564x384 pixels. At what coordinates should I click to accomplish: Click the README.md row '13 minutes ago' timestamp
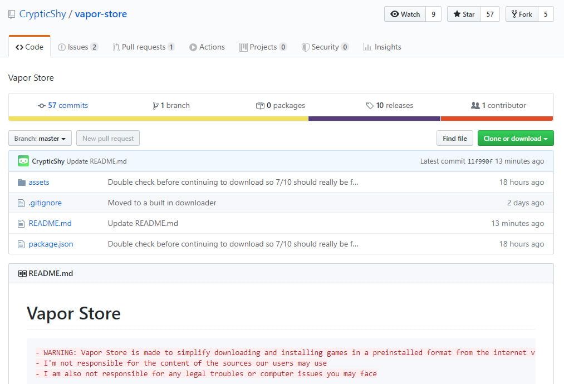(x=518, y=223)
